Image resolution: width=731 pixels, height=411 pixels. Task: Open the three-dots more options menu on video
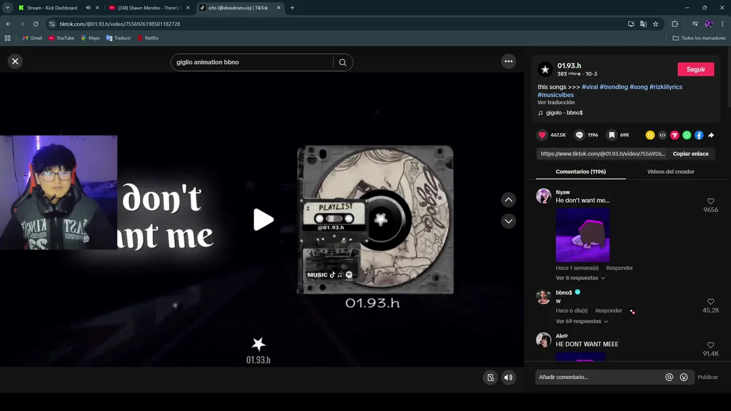pos(508,61)
